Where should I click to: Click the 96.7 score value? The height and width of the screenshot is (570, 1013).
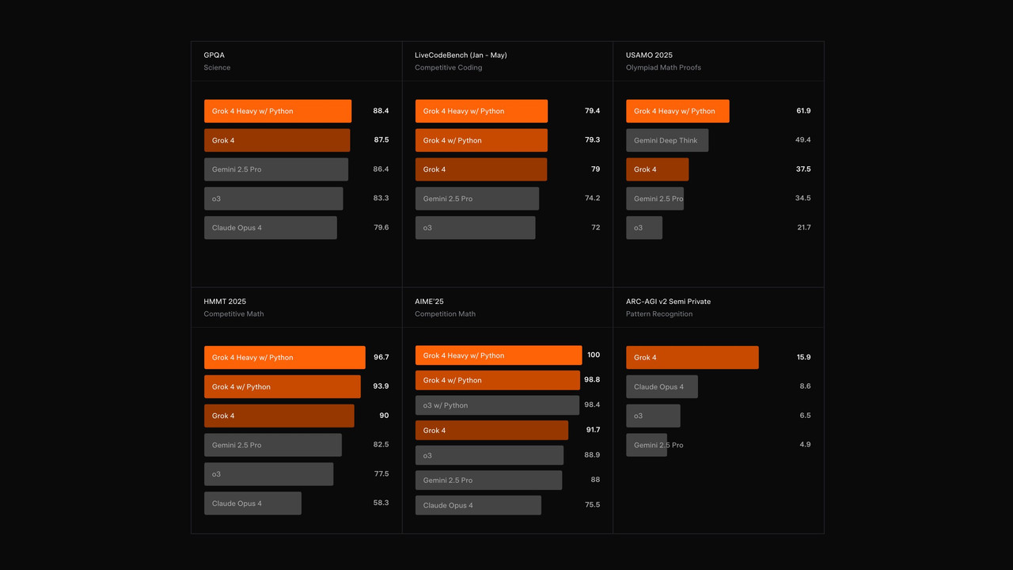[x=381, y=358]
